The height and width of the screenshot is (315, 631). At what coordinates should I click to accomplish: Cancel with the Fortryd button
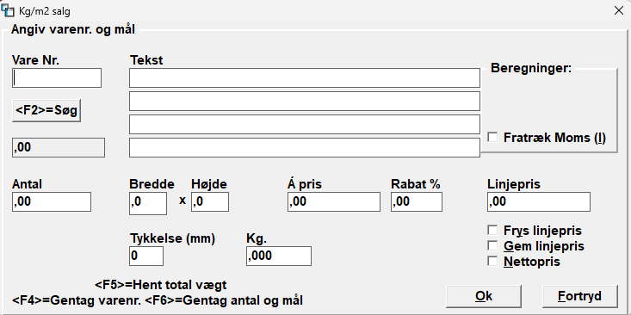pos(580,296)
